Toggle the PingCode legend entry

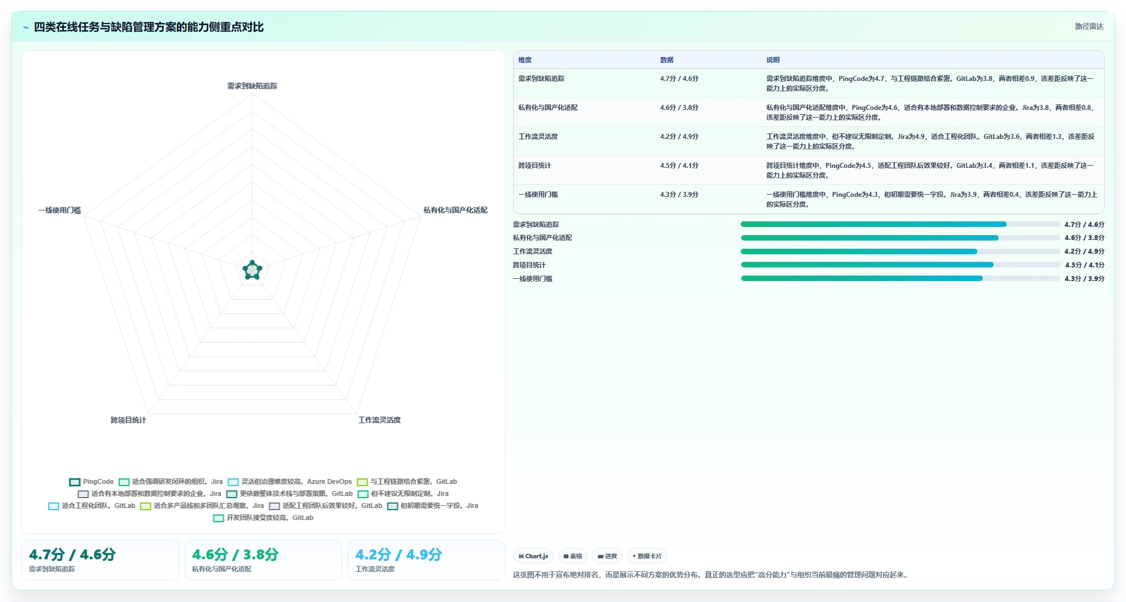(x=91, y=482)
